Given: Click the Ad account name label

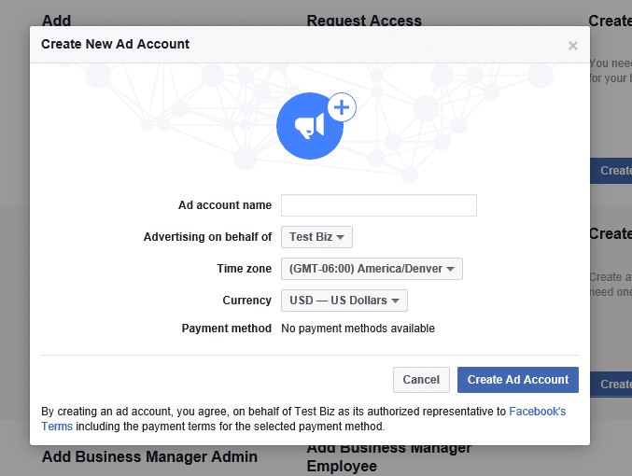Looking at the screenshot, I should click(225, 205).
